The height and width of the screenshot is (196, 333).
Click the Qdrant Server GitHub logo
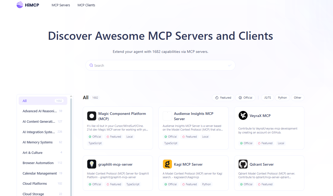(243, 164)
